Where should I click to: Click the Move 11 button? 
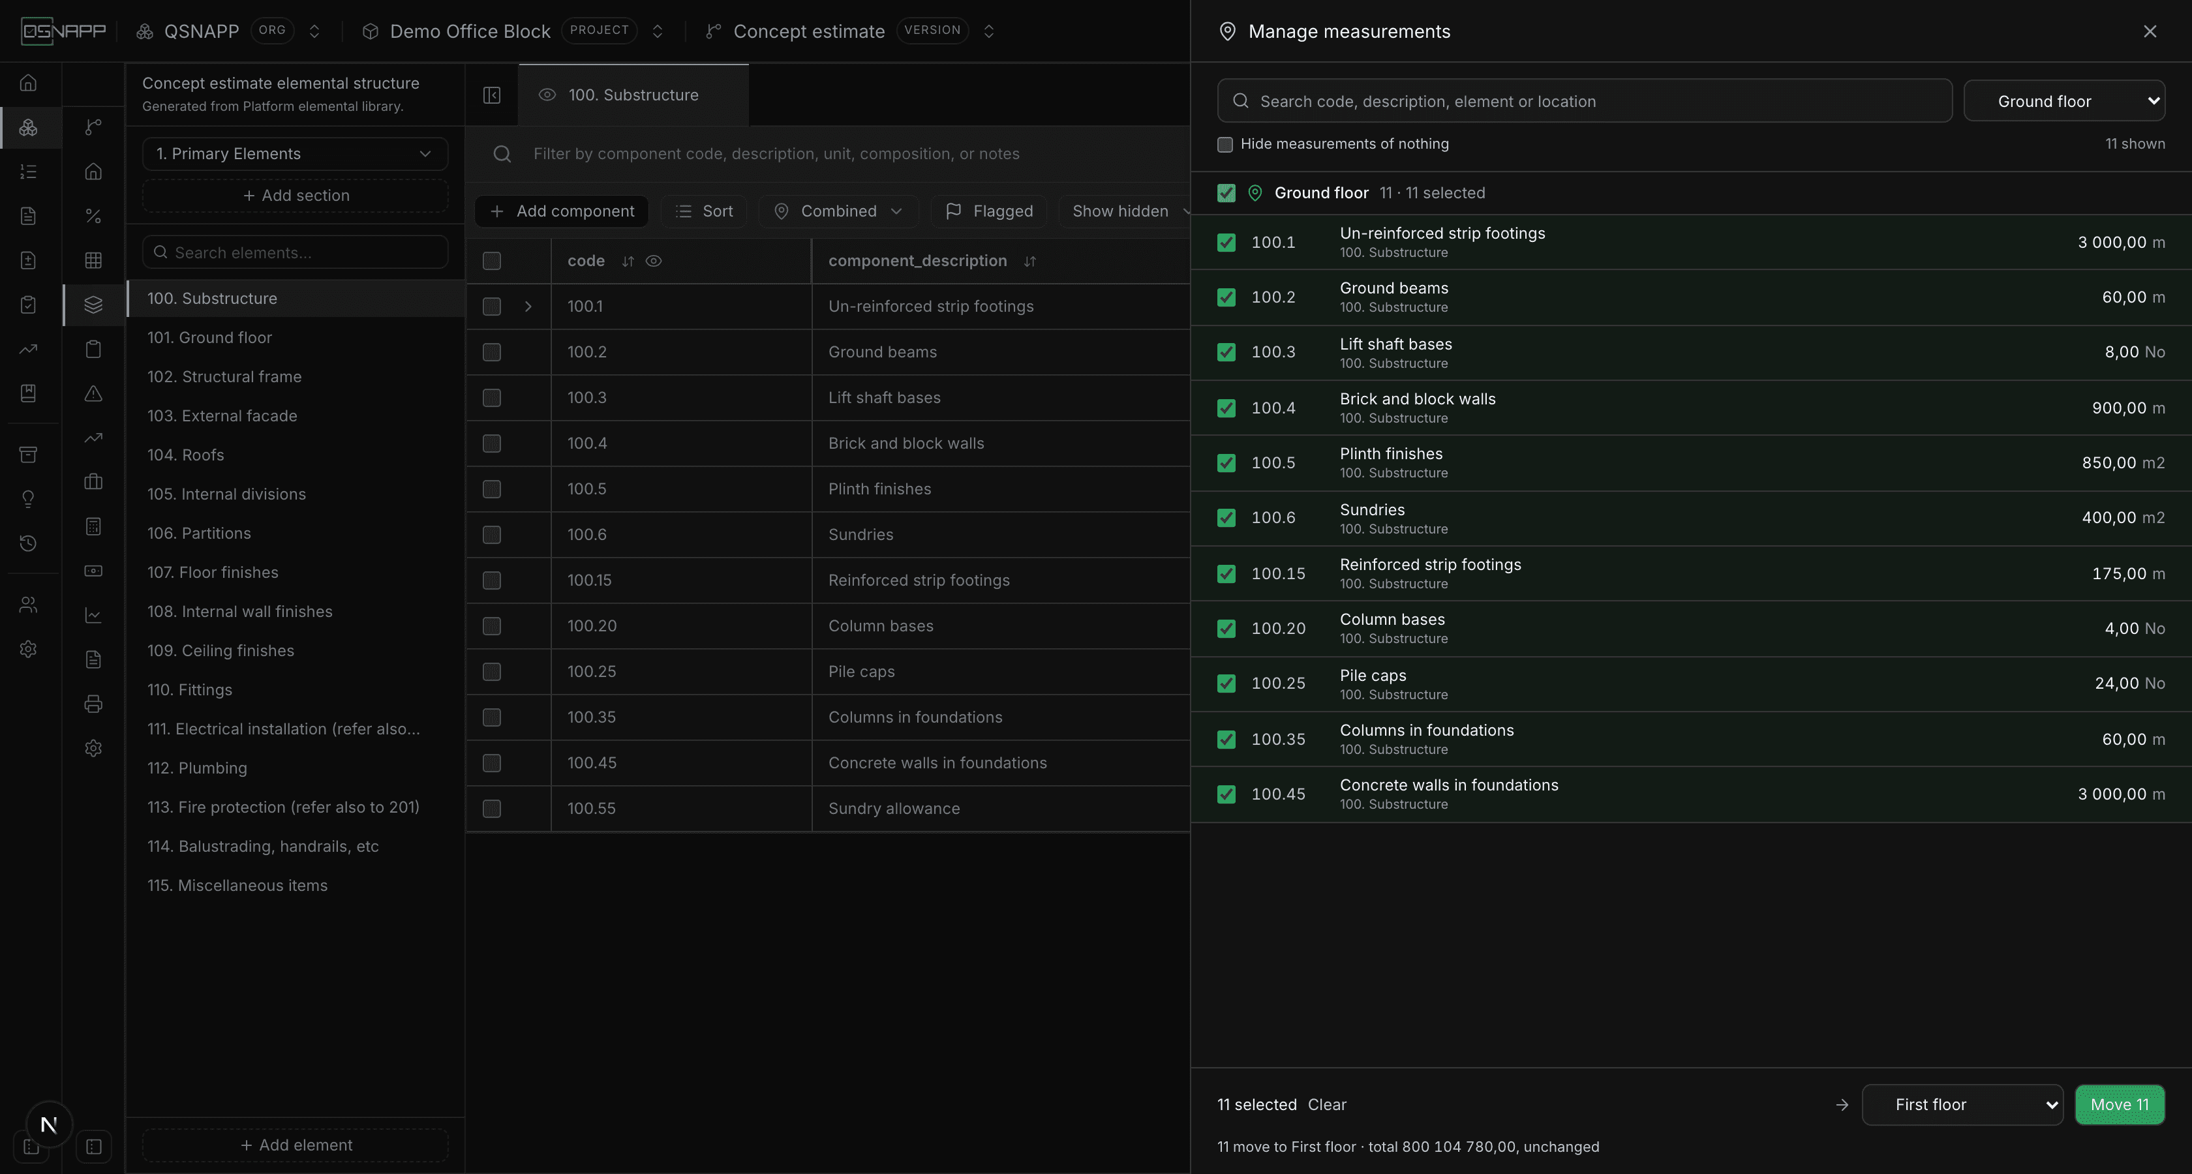click(x=2120, y=1104)
